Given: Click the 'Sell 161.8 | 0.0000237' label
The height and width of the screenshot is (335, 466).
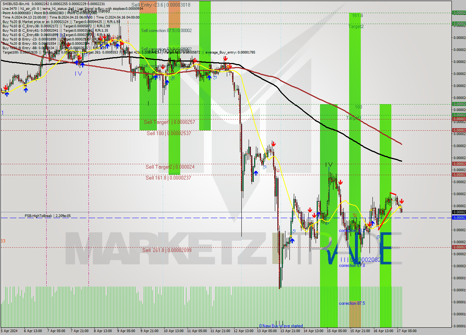Looking at the screenshot, I should click(168, 178).
